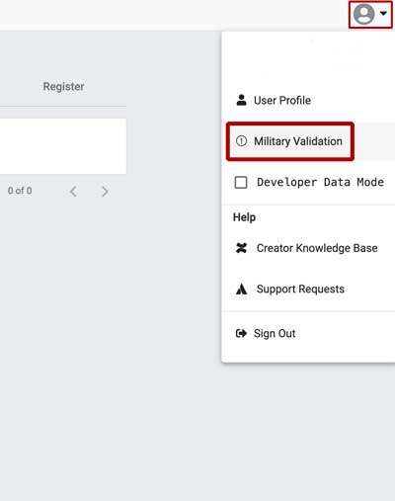Click the Atlassian triangle icon for Support Requests
Image resolution: width=395 pixels, height=501 pixels.
click(241, 289)
